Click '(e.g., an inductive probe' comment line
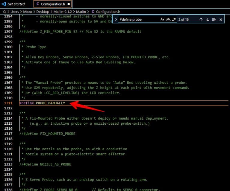 click(x=90, y=123)
